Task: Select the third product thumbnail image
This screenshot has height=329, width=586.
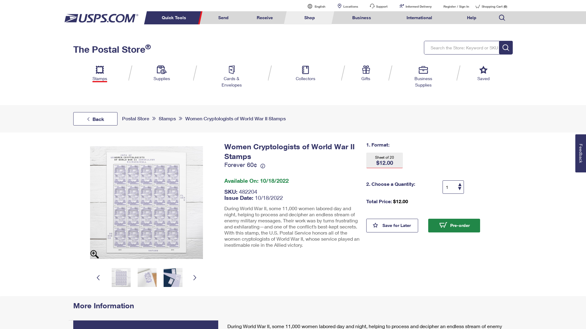Action: click(x=173, y=278)
